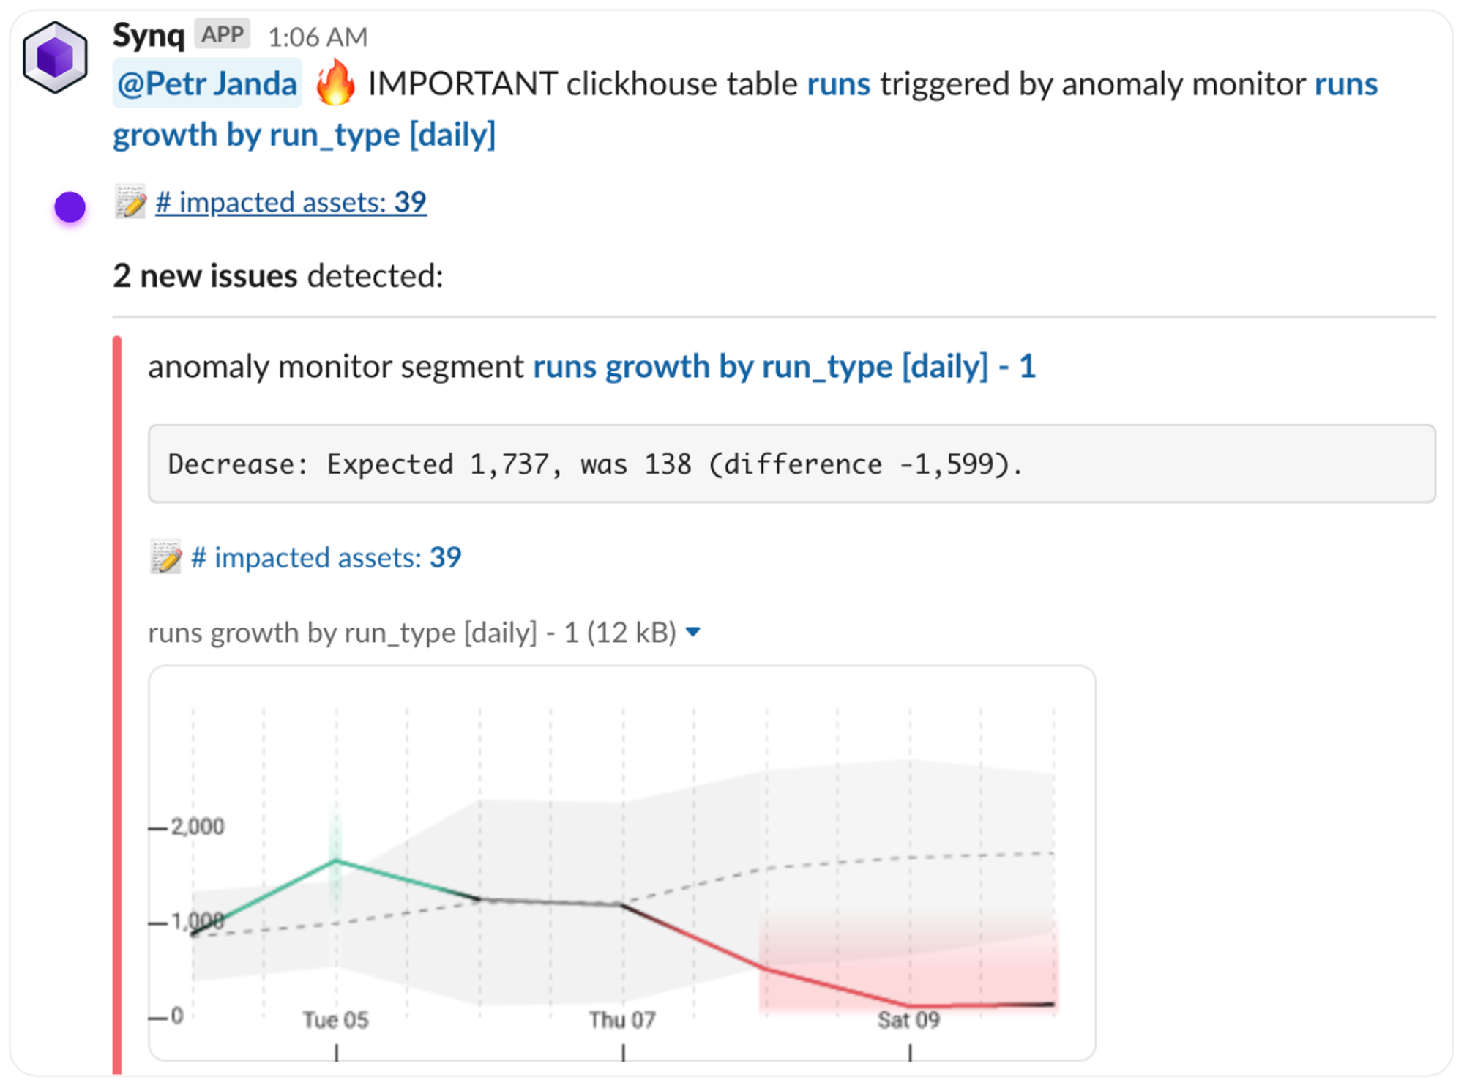Screen dimensions: 1464x1083
Task: Open impacted assets link inside issue attachment
Action: [326, 558]
